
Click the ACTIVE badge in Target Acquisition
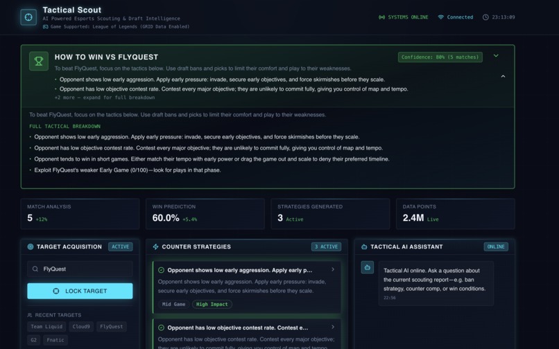pos(121,247)
